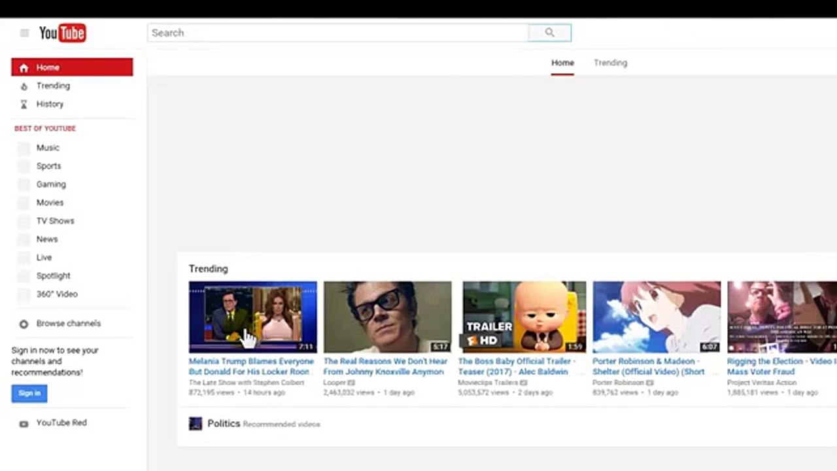Click the News category icon
This screenshot has height=471, width=837.
click(x=24, y=239)
